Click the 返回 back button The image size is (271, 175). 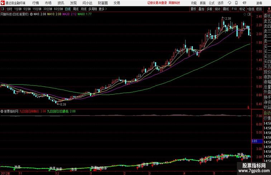click(259, 9)
